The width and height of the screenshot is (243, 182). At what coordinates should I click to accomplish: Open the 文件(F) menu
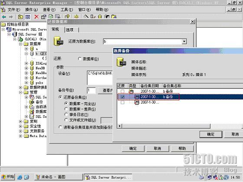pos(14,10)
